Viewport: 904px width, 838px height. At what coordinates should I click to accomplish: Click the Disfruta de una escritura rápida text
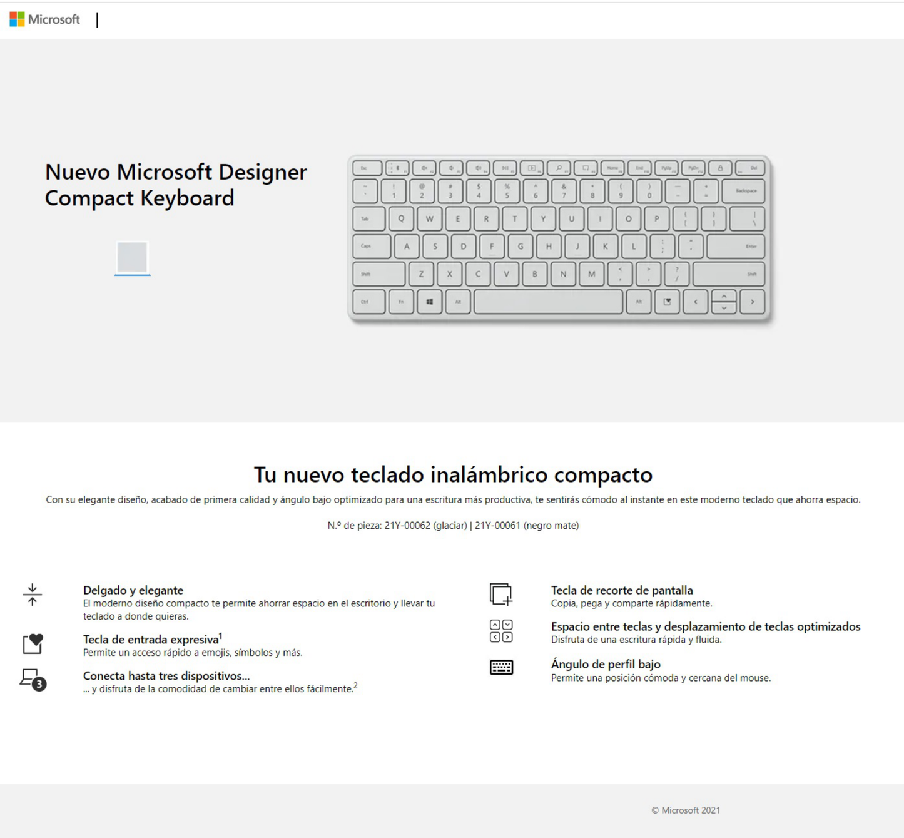[x=636, y=640]
